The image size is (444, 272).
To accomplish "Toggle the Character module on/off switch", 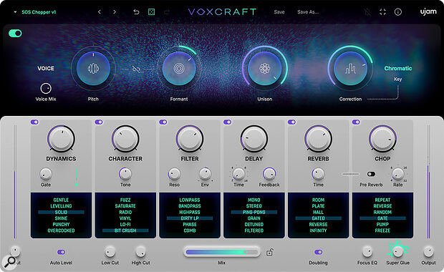I will (99, 122).
